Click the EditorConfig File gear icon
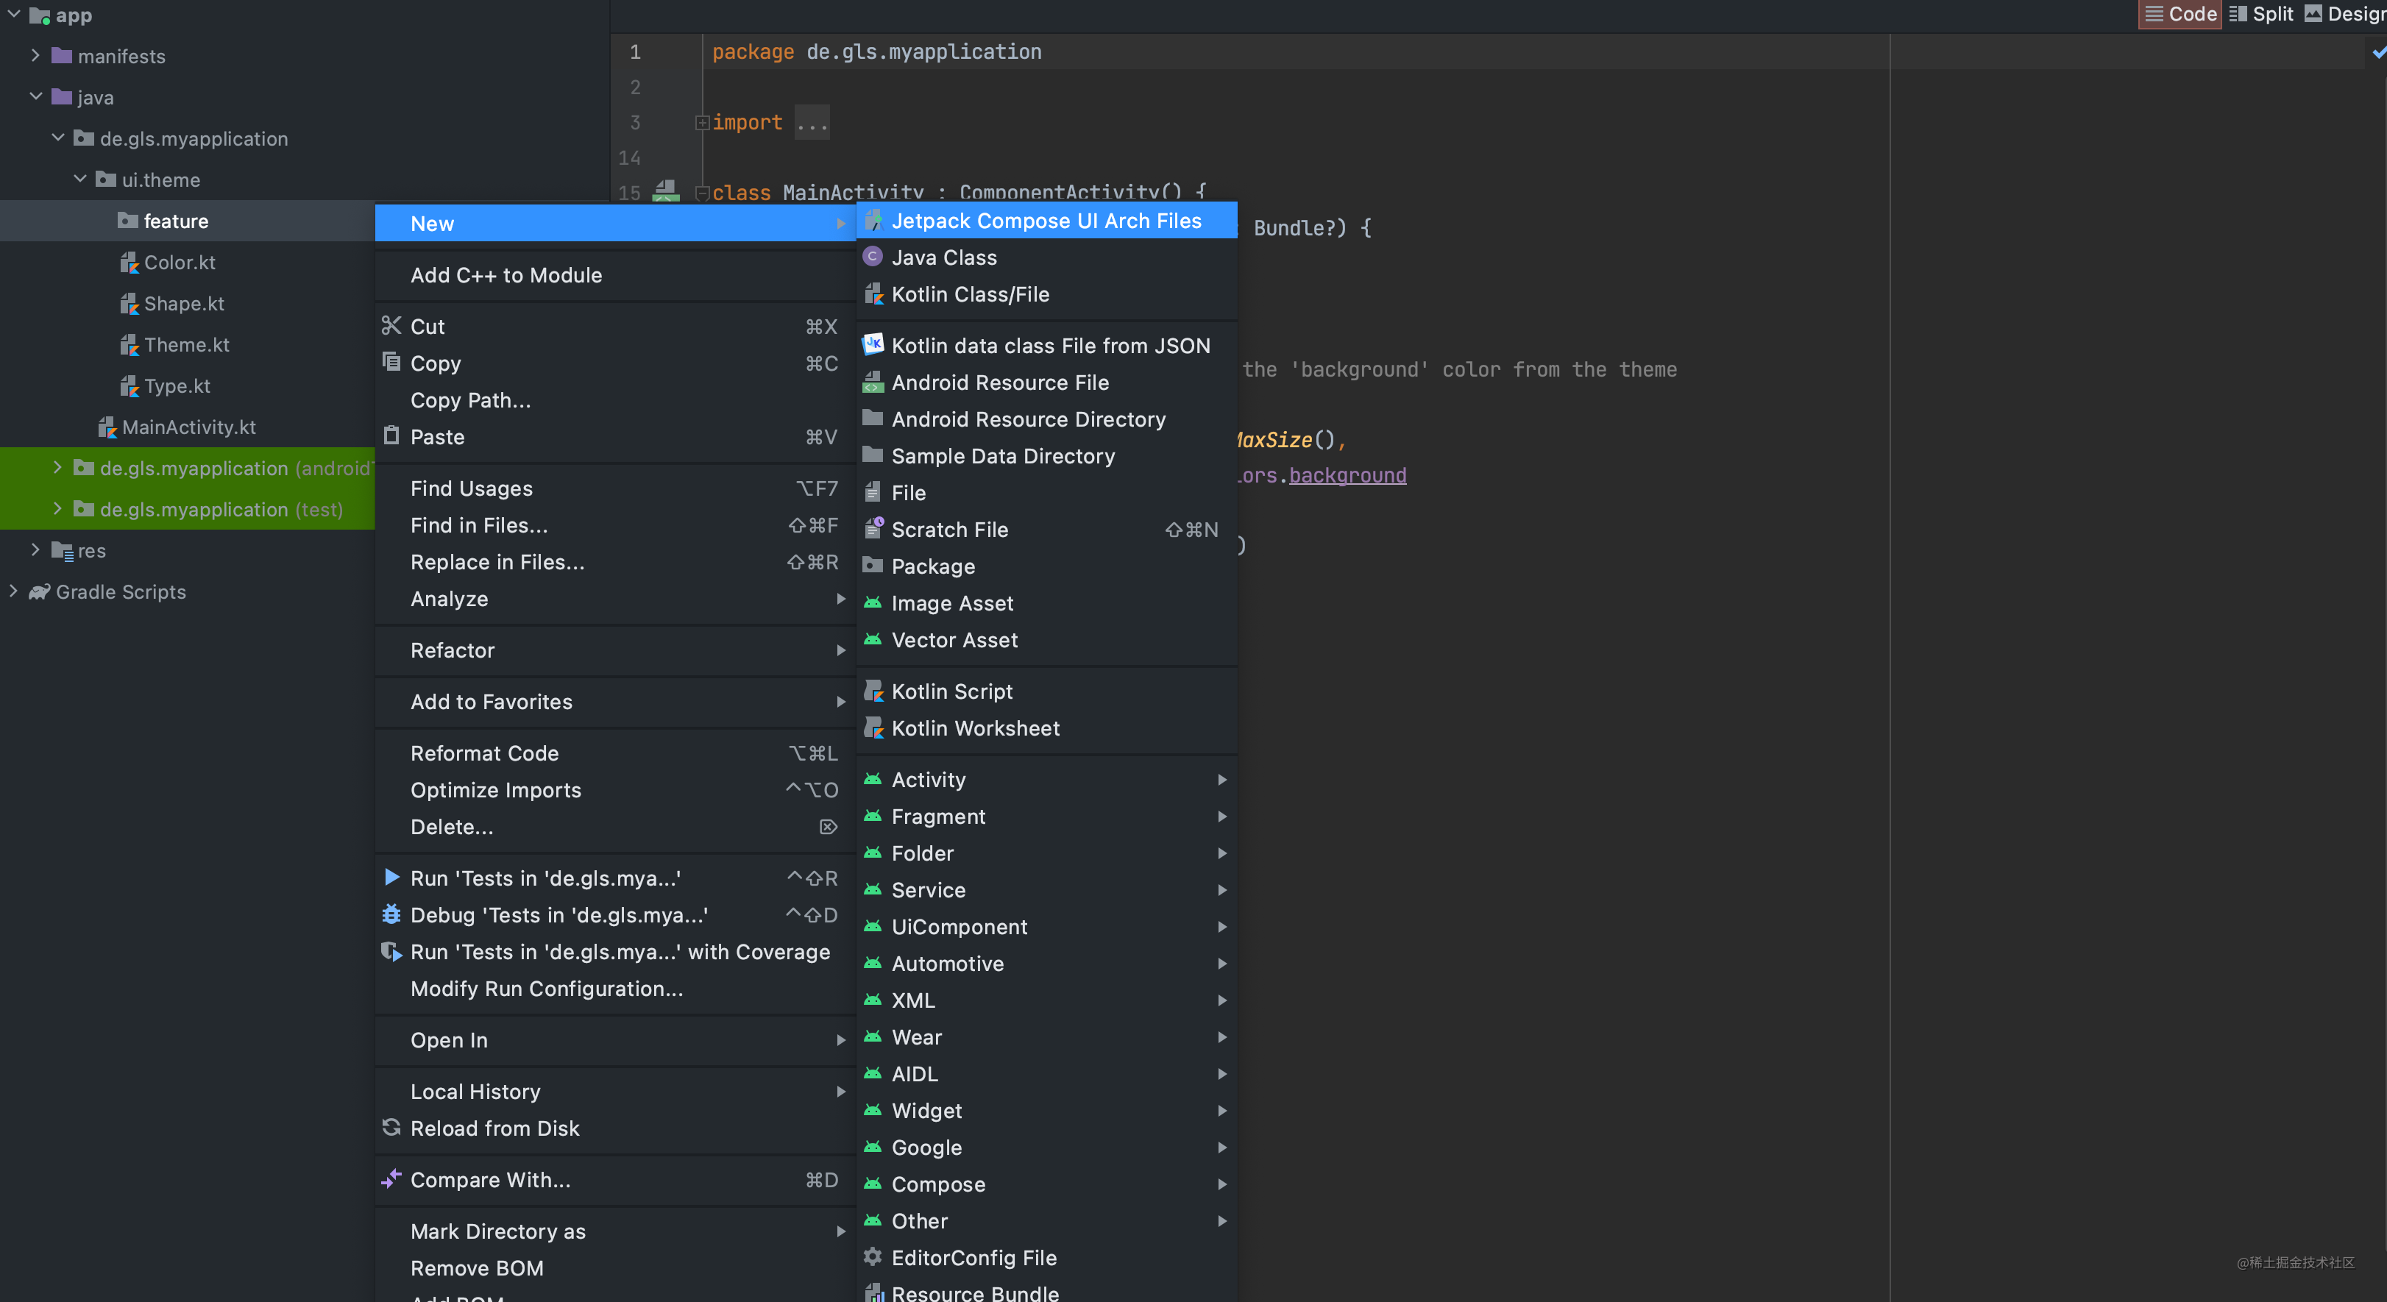 tap(872, 1256)
